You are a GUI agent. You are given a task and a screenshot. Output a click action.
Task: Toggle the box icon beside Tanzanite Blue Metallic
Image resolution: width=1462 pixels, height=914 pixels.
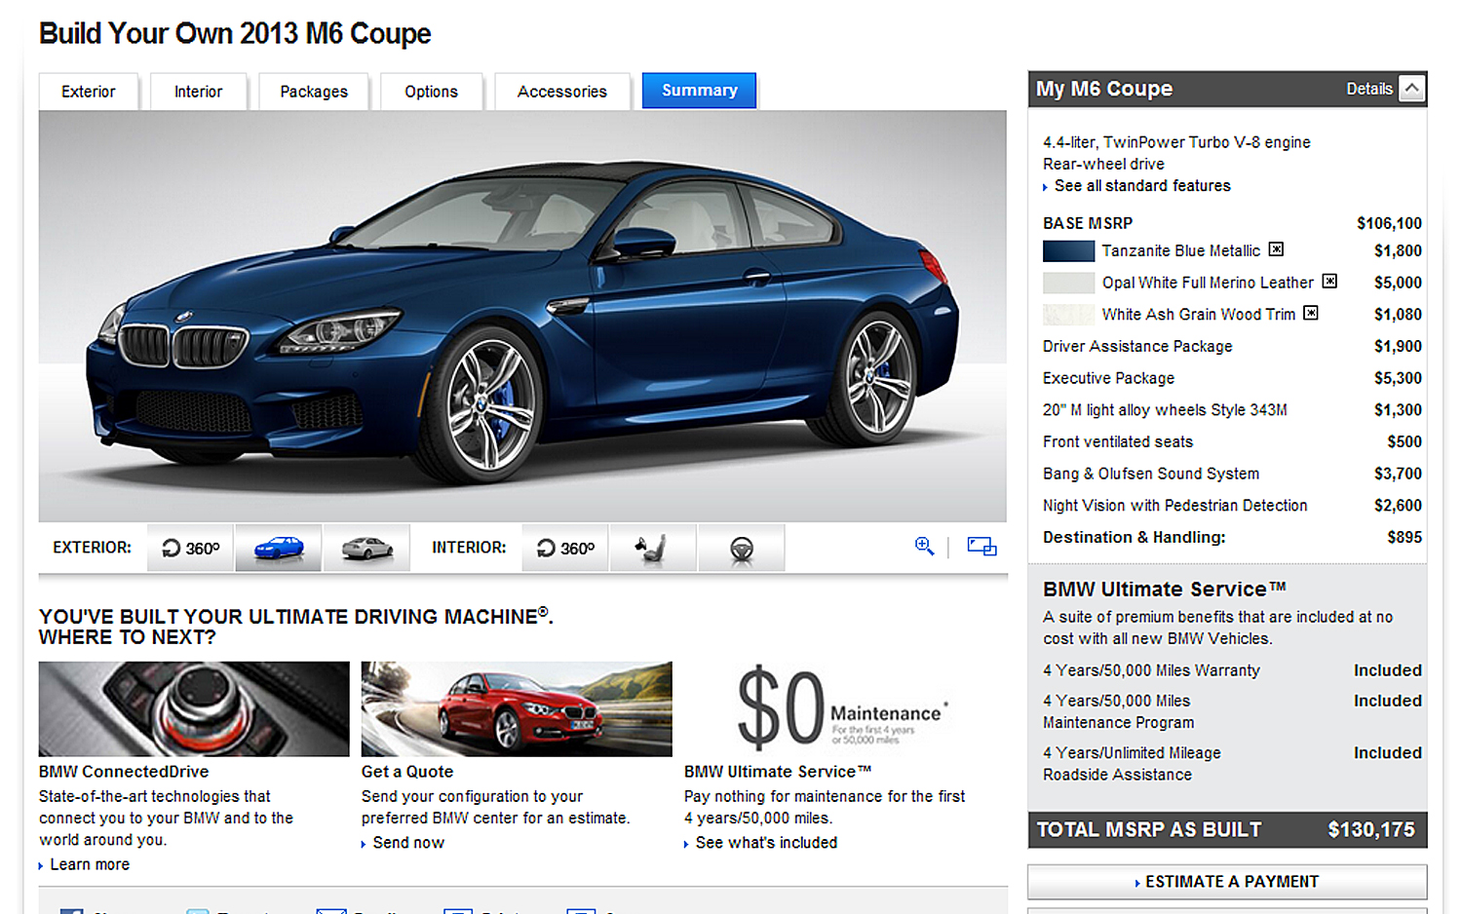pos(1276,249)
